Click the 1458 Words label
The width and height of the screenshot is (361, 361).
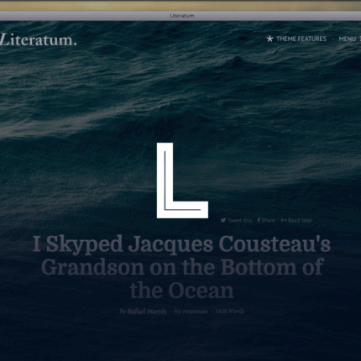coord(229,311)
